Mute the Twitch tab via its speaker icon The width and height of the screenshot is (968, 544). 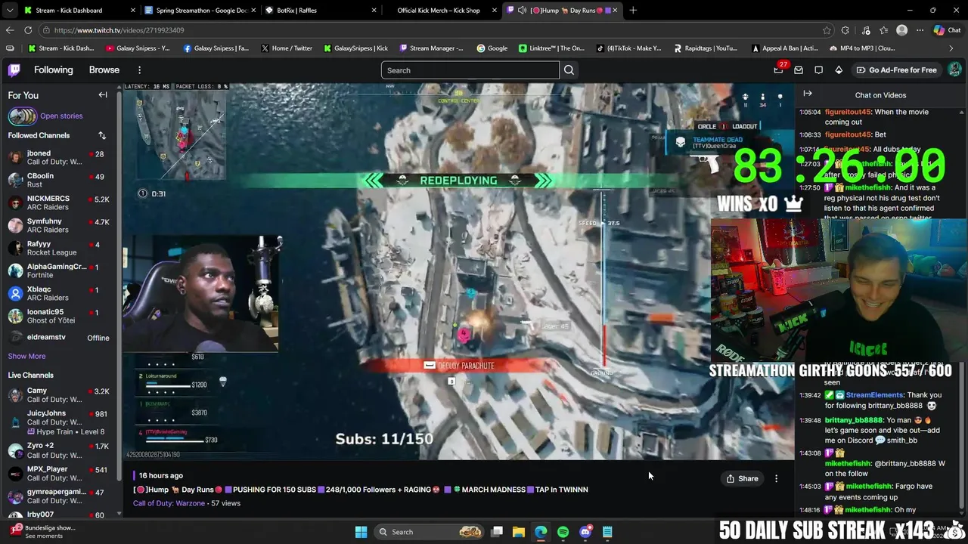click(x=522, y=11)
